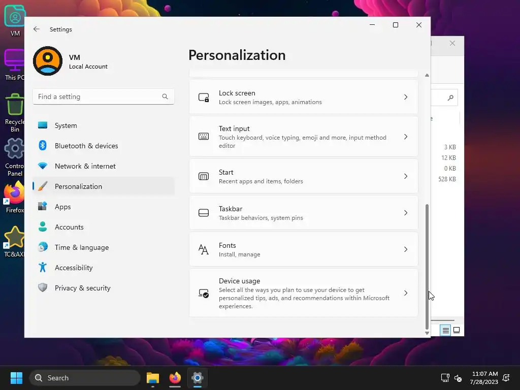This screenshot has height=390, width=520.
Task: Expand the Fonts chevron
Action: (x=406, y=249)
